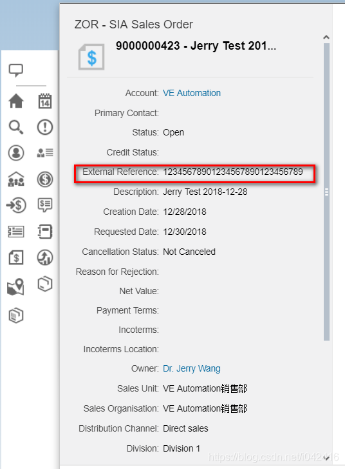Open the VE Automation account link
345x469 pixels.
(x=192, y=93)
